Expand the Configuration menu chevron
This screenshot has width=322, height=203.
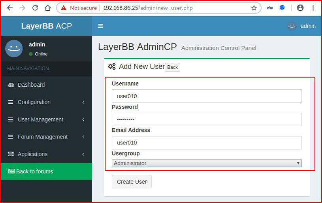point(83,102)
